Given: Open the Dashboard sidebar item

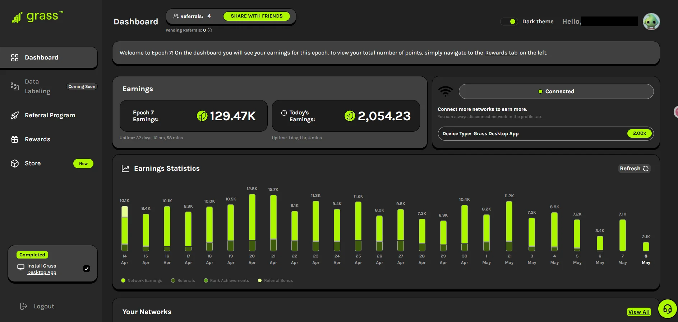Looking at the screenshot, I should (x=49, y=57).
